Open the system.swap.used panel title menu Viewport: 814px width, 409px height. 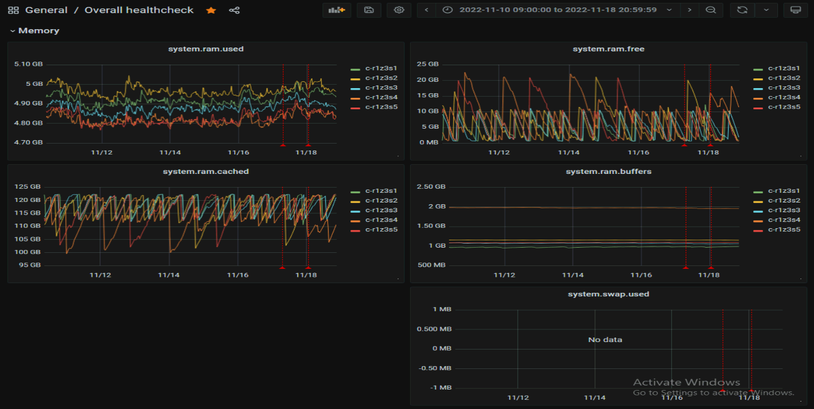click(608, 294)
